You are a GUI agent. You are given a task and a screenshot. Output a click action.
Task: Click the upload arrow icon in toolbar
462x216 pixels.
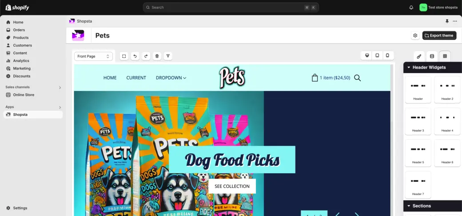[168, 56]
